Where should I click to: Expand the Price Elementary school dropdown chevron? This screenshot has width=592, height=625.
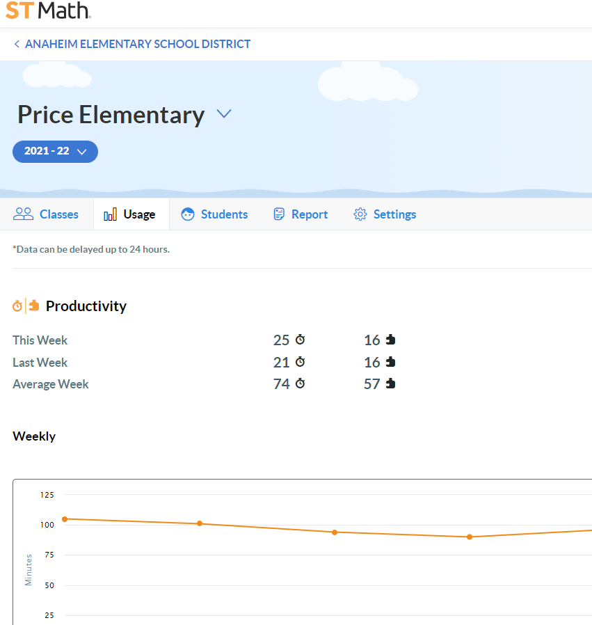pos(224,114)
